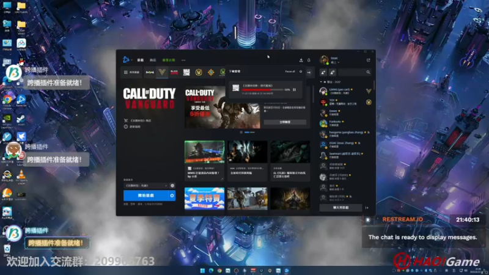Open Google Chrome desktop shortcut
Viewport: 489px width, 275px height.
[7, 102]
